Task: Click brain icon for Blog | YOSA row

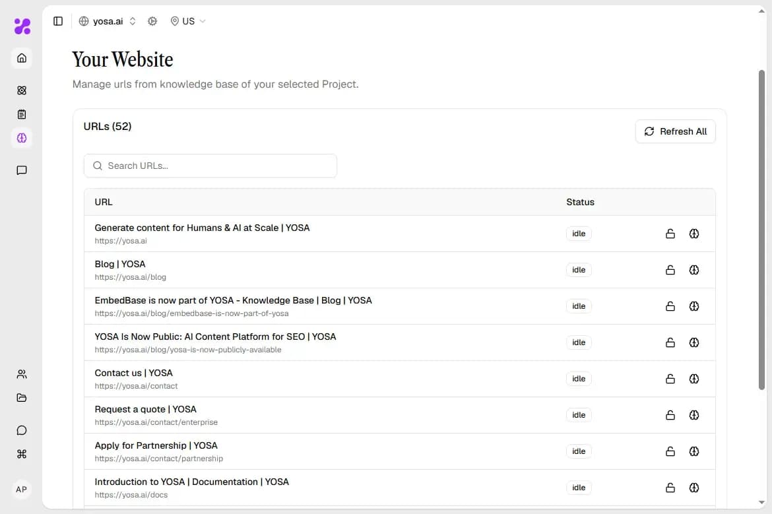Action: tap(693, 270)
